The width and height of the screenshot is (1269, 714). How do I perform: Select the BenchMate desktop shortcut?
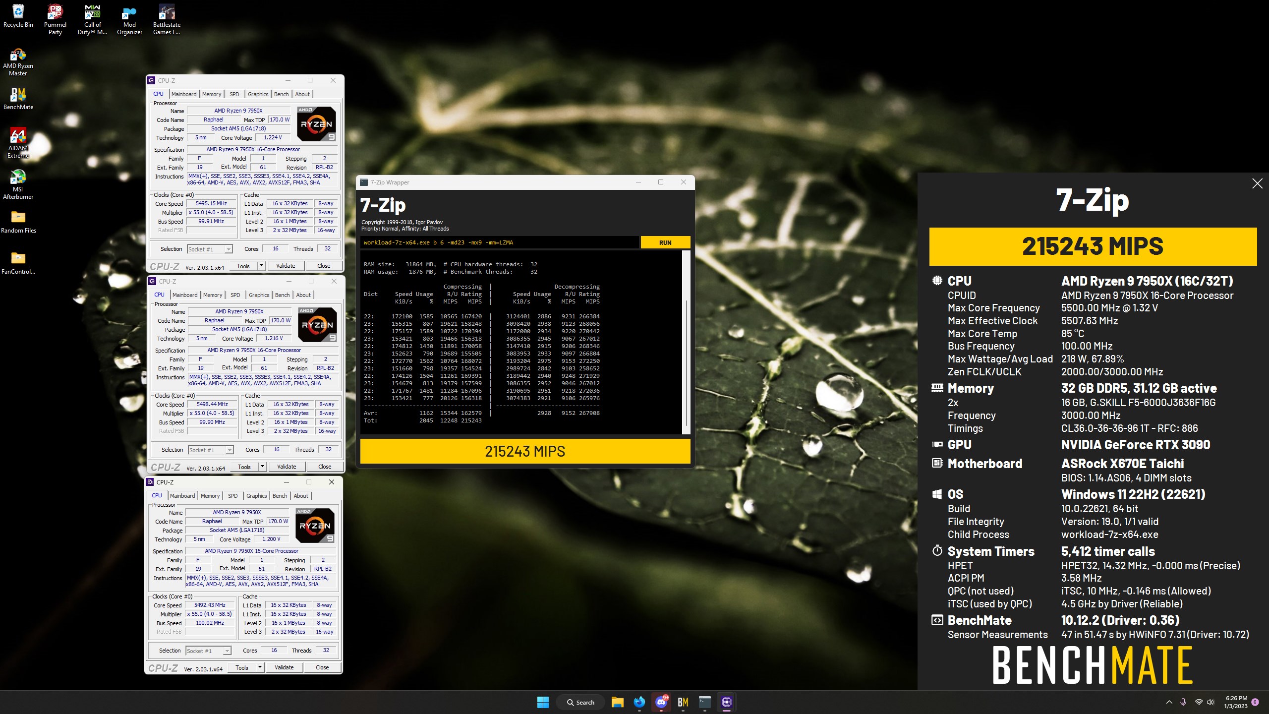(x=18, y=99)
